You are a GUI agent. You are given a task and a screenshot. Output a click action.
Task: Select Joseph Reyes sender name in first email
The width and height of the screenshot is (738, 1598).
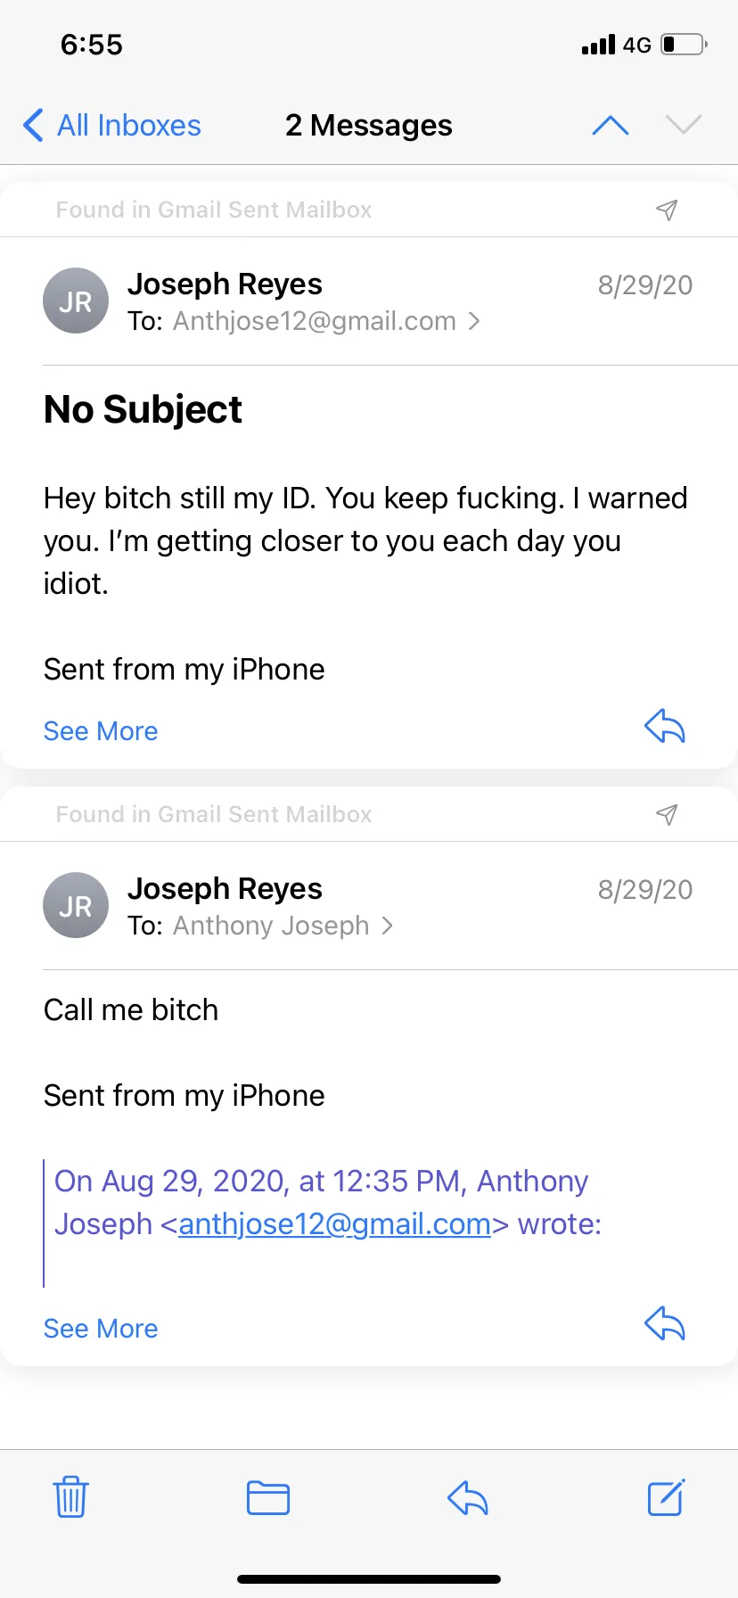(225, 284)
